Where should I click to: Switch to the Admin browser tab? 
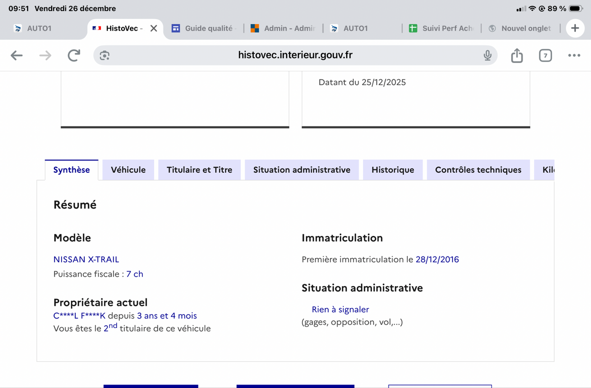pos(283,29)
